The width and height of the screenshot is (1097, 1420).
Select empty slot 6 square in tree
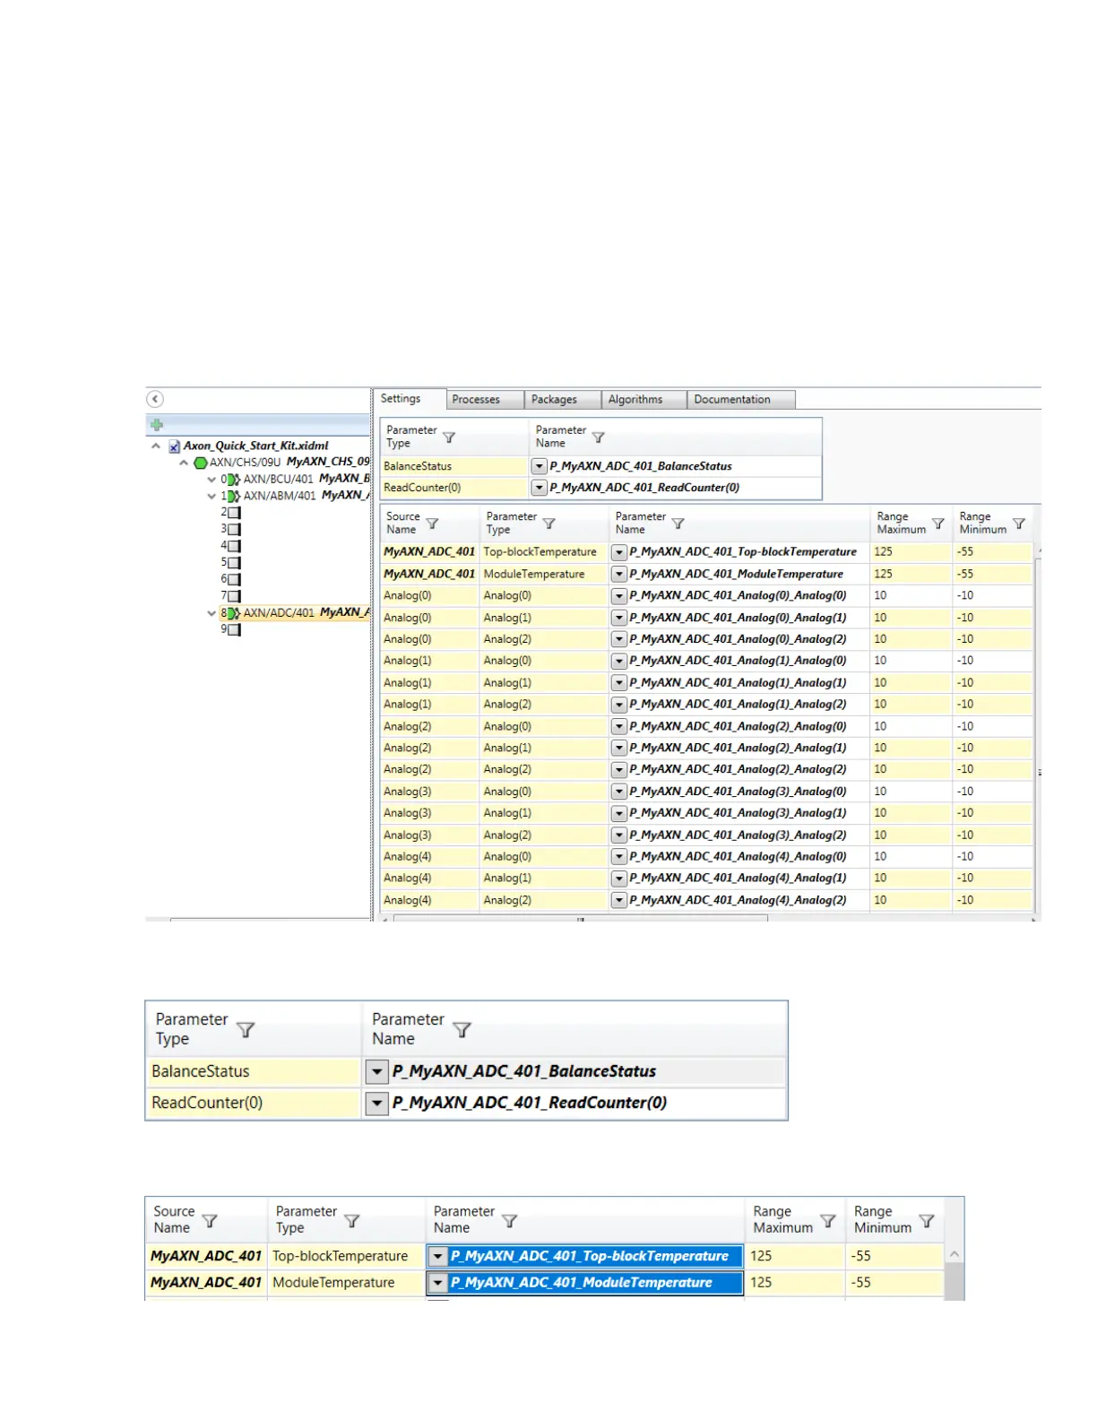click(234, 579)
